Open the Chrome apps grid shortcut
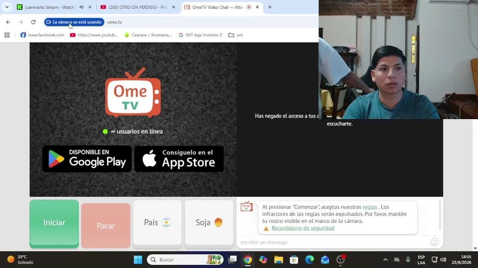Image resolution: width=478 pixels, height=268 pixels. [7, 35]
